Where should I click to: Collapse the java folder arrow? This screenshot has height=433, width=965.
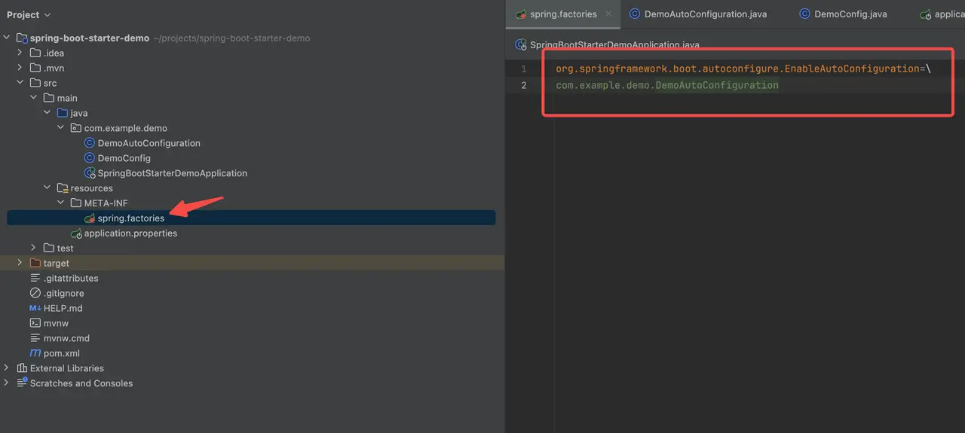(47, 113)
